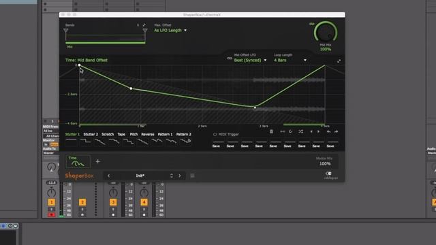Select the curve node before the 1 Bar mark

131,88
